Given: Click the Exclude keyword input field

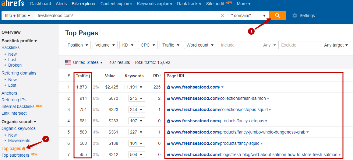Looking at the screenshot, I should coord(300,45).
